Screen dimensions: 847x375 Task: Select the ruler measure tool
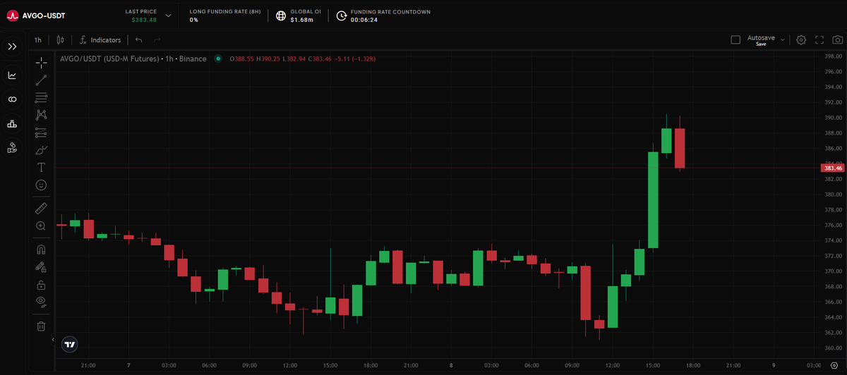(41, 209)
